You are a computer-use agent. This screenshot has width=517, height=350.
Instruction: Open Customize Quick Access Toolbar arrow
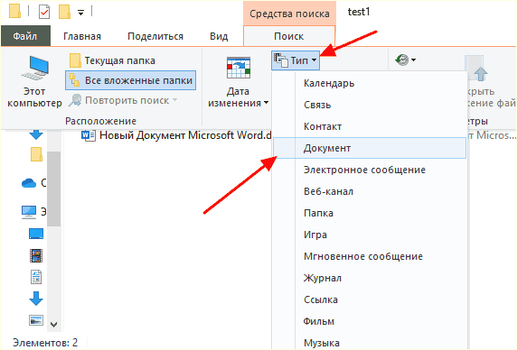[x=80, y=13]
